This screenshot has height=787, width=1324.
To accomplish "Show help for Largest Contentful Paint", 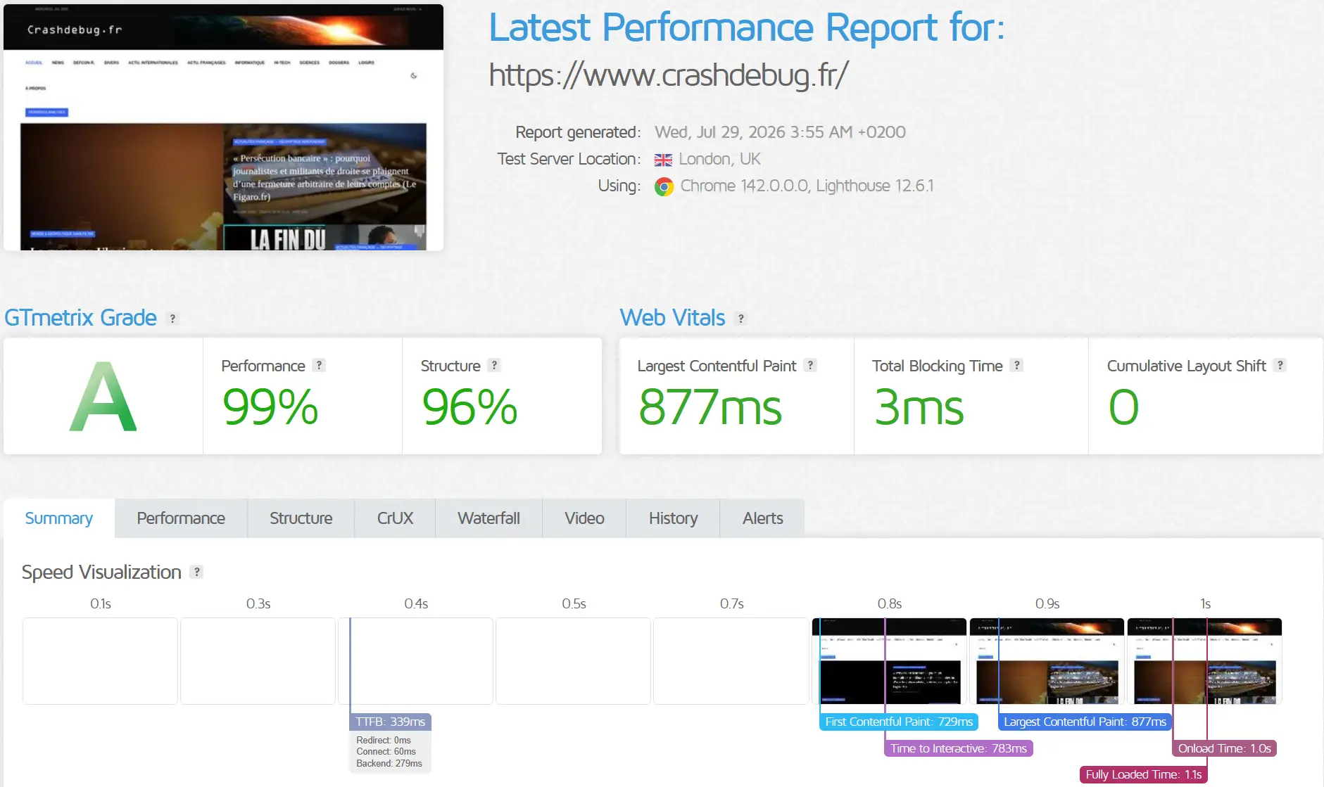I will click(810, 365).
